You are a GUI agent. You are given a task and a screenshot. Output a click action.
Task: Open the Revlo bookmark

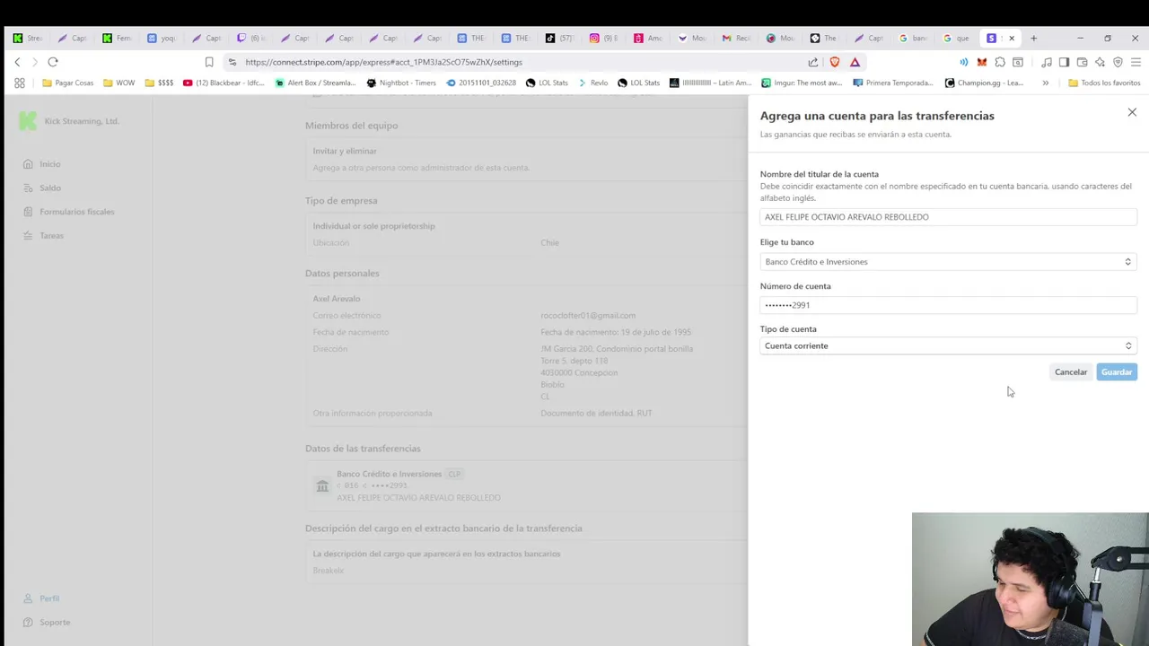[592, 83]
